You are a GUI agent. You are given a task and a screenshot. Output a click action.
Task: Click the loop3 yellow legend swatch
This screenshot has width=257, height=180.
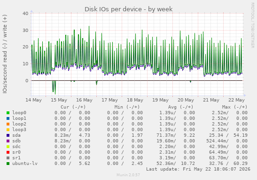point(8,130)
